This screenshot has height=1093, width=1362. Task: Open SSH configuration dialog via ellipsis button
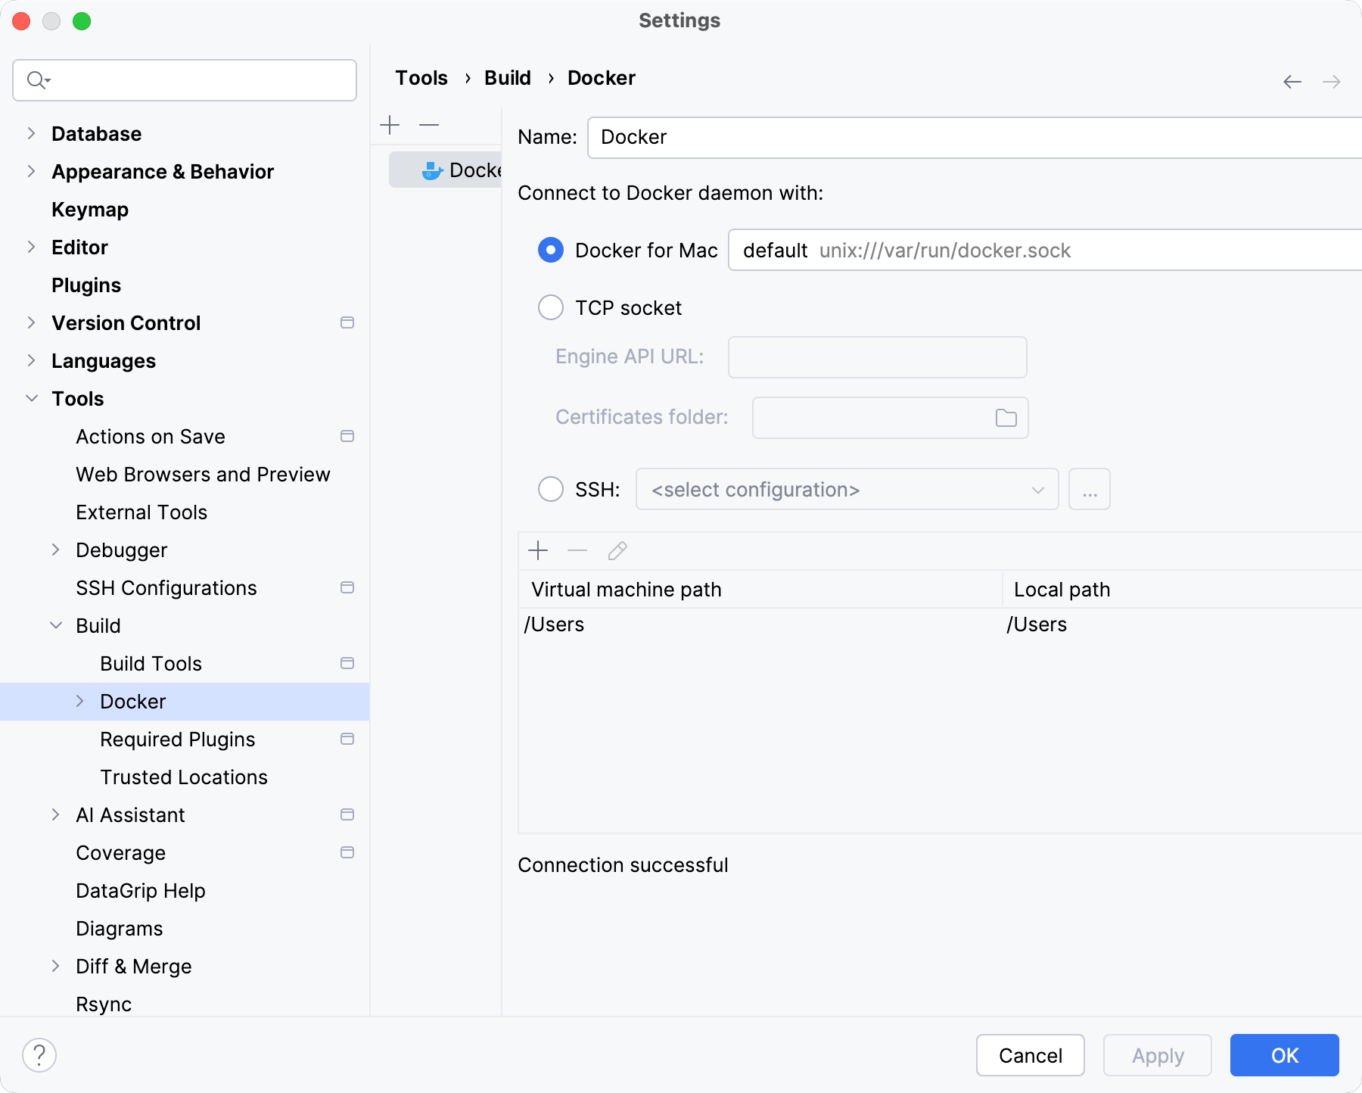[x=1090, y=489]
